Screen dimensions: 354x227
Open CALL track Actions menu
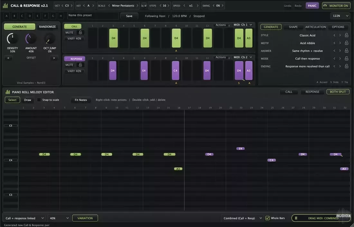point(220,25)
